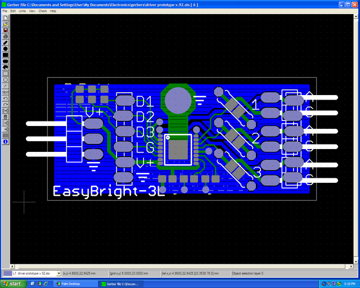Image resolution: width=360 pixels, height=288 pixels.
Task: Select the filled circle tool
Action: (x=6, y=49)
